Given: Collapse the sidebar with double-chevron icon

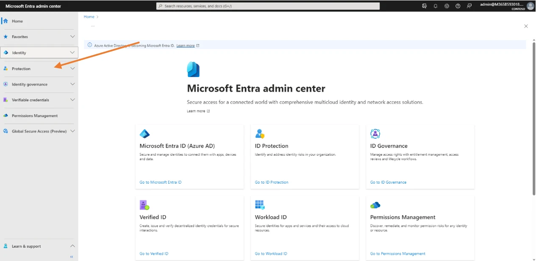Looking at the screenshot, I should click(x=72, y=257).
